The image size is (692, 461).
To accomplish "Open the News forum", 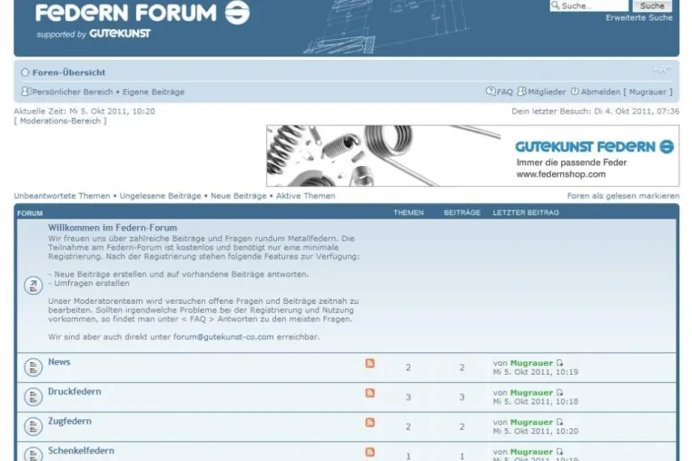I will click(59, 362).
